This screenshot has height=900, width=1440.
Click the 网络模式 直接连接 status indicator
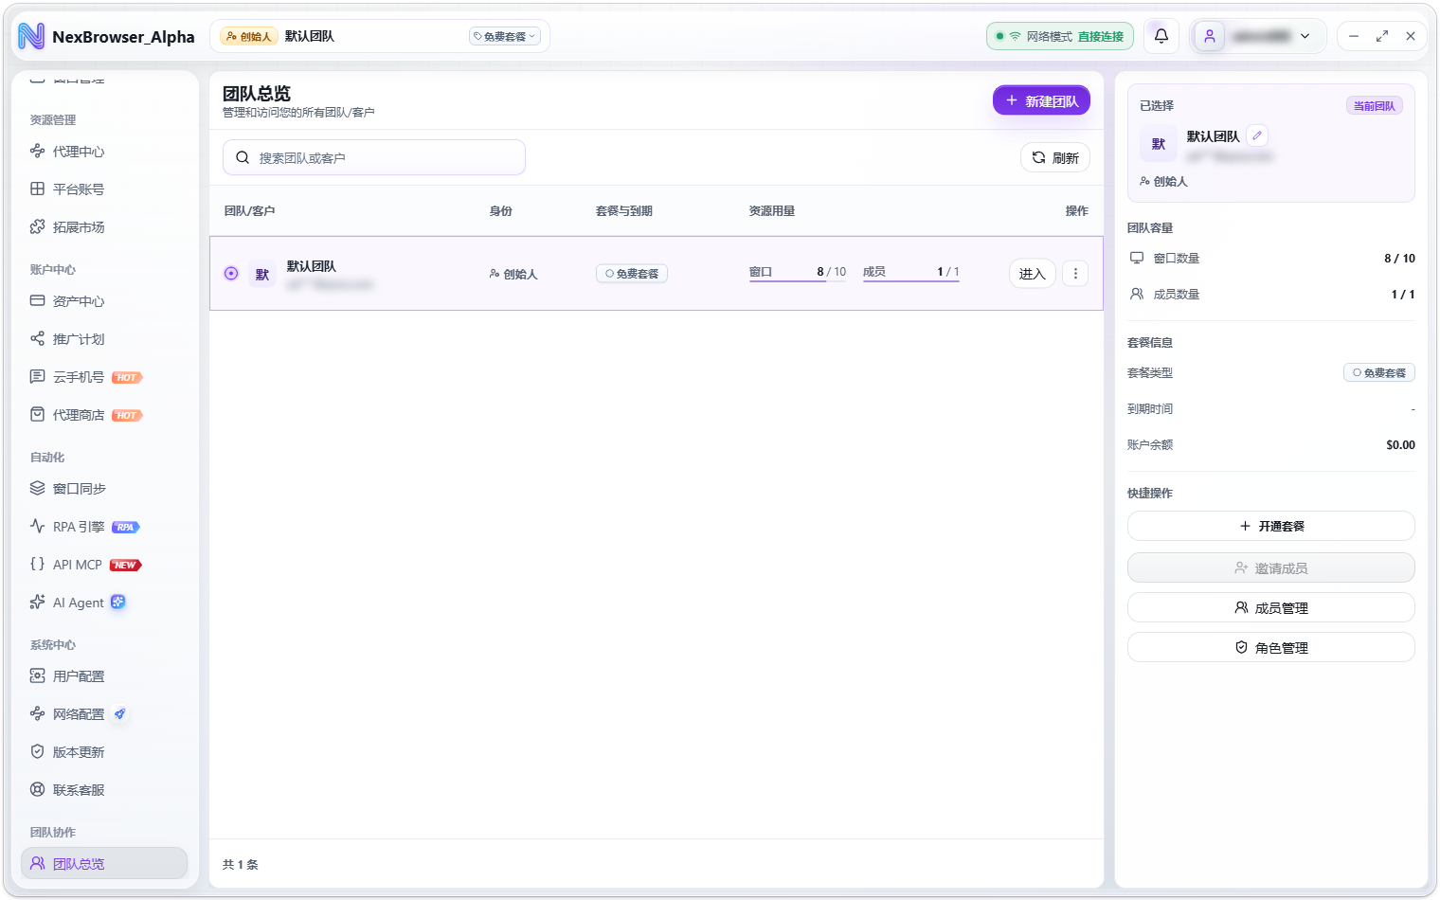point(1060,36)
